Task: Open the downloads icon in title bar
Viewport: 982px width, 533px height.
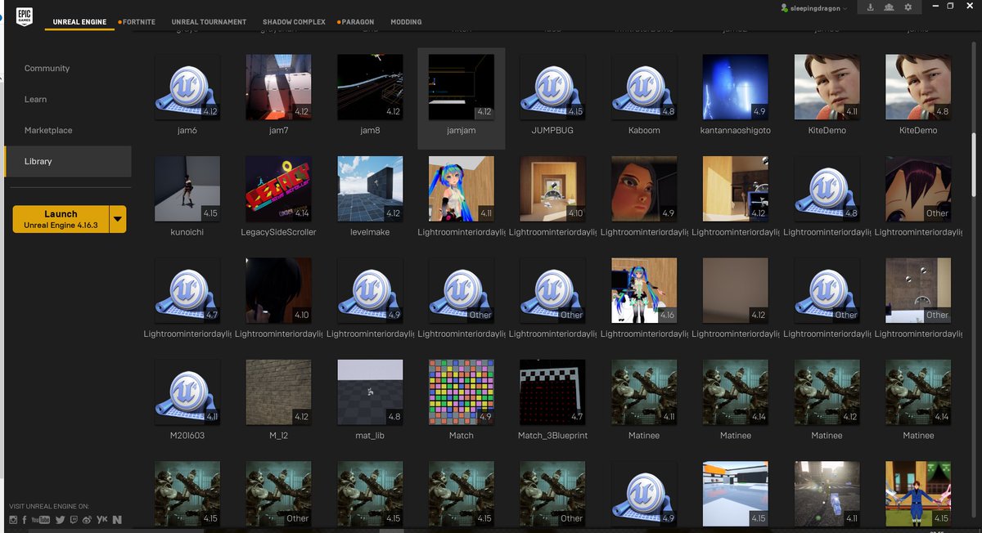Action: coord(869,7)
